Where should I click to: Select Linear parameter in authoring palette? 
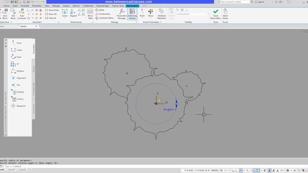pyautogui.click(x=17, y=50)
